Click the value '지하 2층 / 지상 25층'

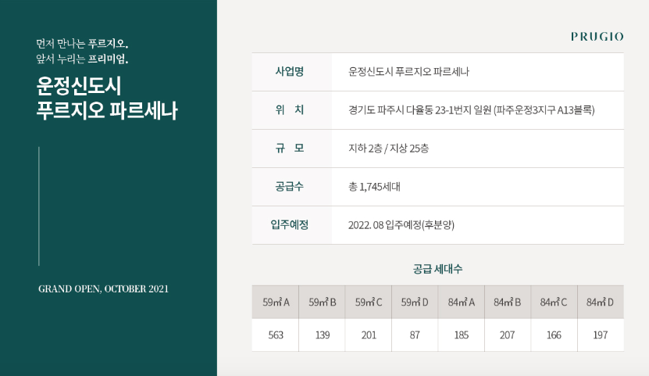tap(389, 149)
